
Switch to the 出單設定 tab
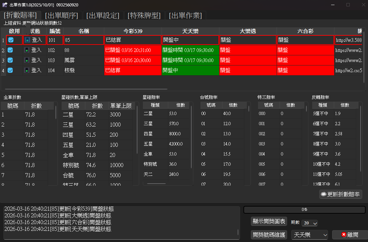coord(103,16)
